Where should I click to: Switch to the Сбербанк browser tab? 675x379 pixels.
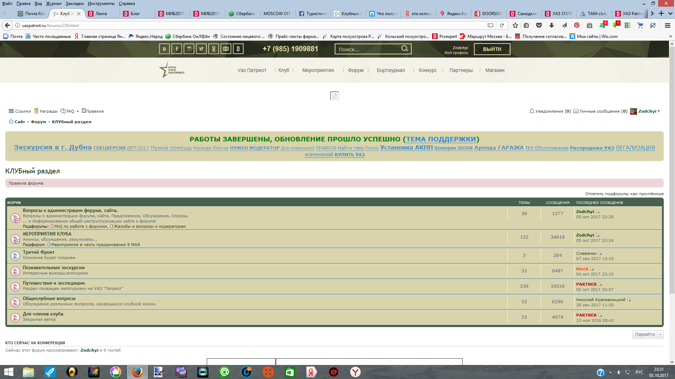pos(242,14)
